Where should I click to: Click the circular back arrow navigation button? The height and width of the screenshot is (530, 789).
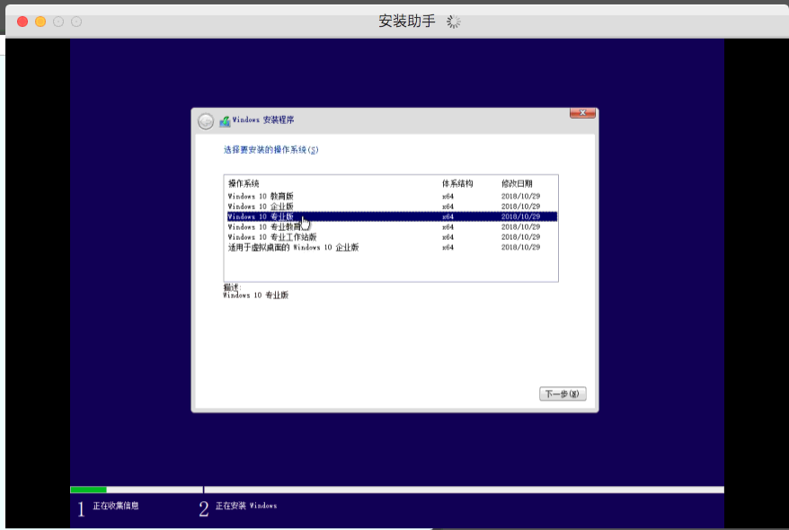pos(205,119)
